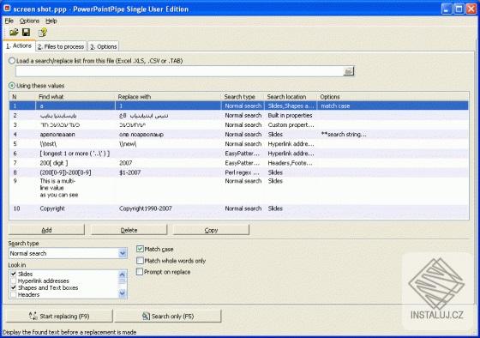Screen dimensions: 480x338
Task: Select Using these values radio button
Action: tap(12, 86)
